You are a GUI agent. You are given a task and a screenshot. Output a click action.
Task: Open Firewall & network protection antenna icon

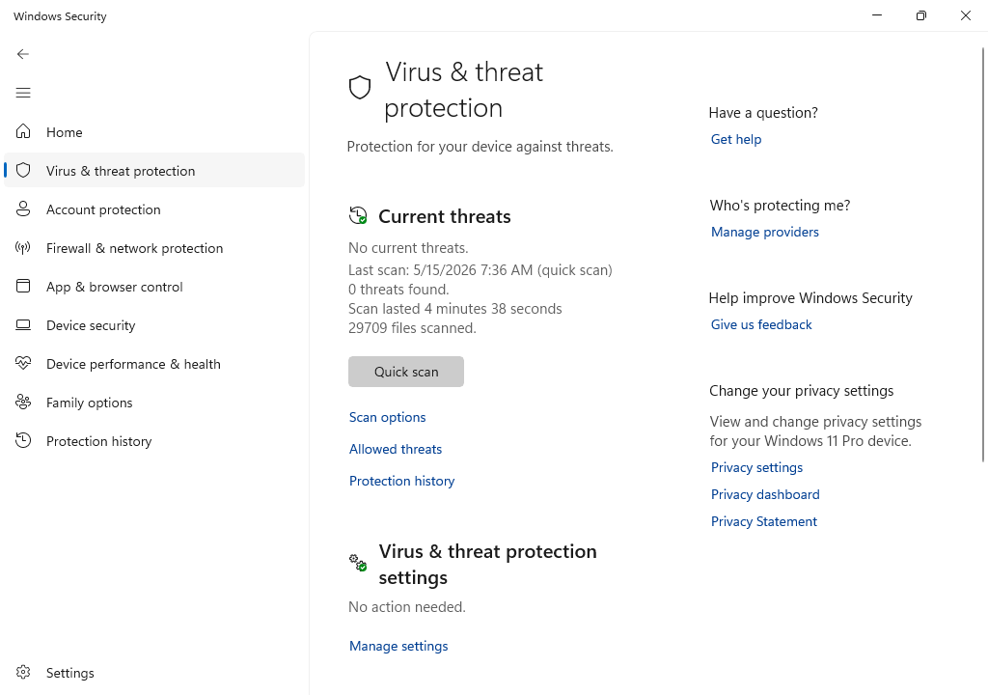pyautogui.click(x=23, y=248)
